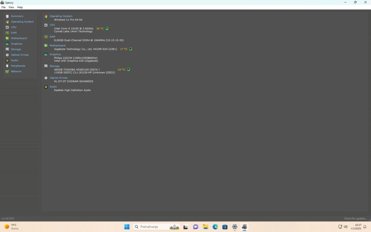Click the green CPU temperature indicator icon
The width and height of the screenshot is (371, 232).
point(107,28)
